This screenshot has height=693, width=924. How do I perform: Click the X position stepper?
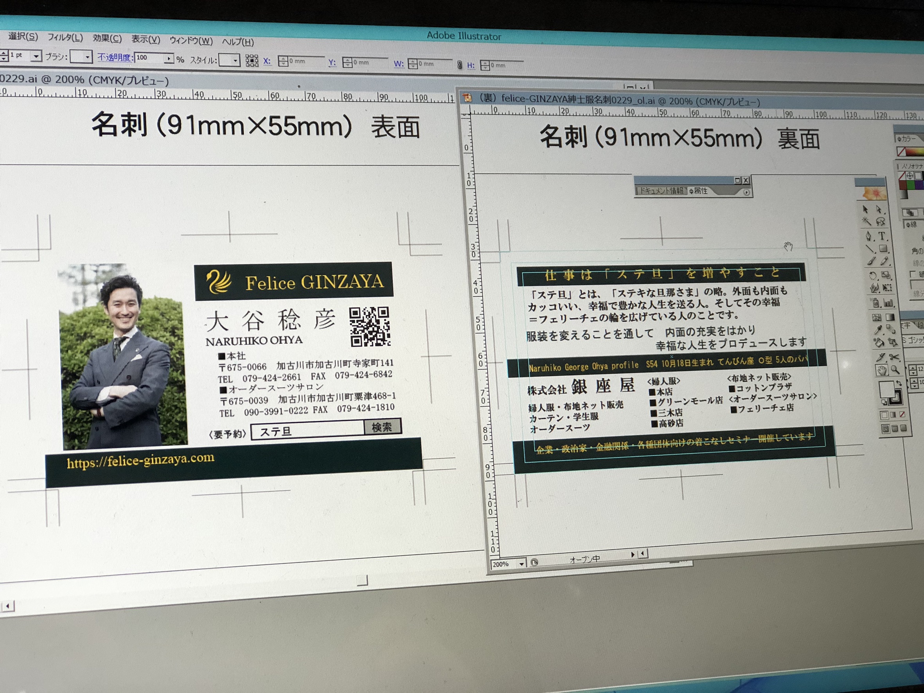click(x=283, y=62)
